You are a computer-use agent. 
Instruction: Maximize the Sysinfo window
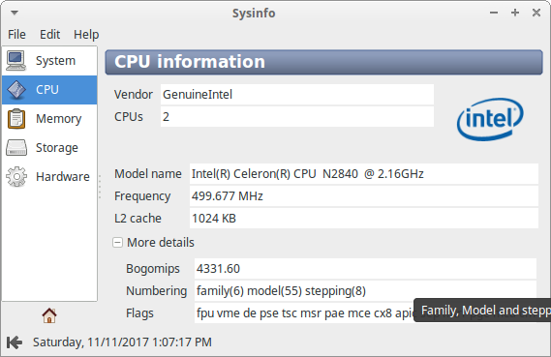pos(515,13)
